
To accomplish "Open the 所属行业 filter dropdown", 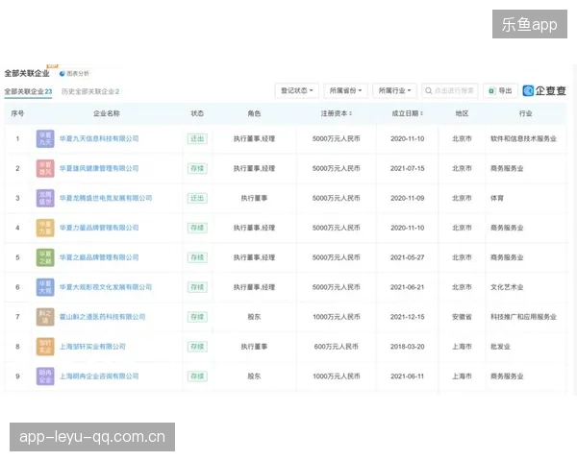I will [x=394, y=91].
